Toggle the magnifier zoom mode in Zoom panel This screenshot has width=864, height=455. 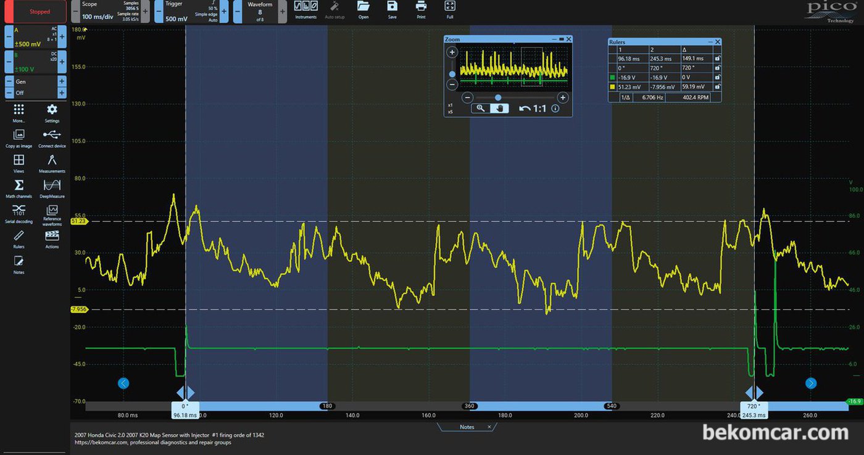pos(481,108)
